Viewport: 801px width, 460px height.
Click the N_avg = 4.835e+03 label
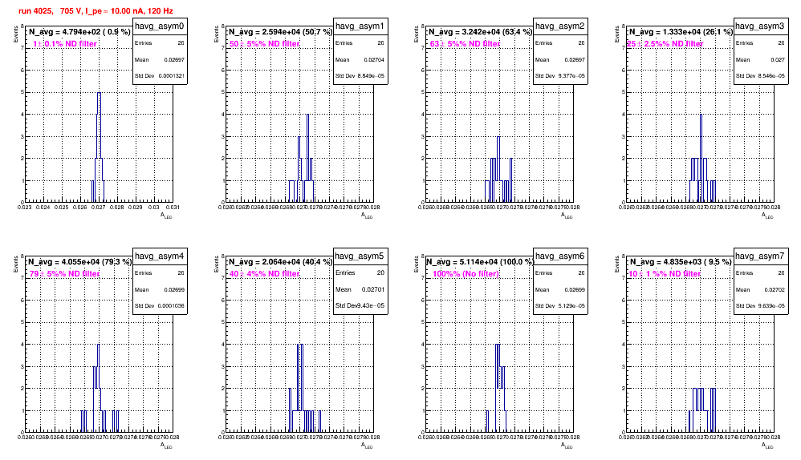(681, 261)
